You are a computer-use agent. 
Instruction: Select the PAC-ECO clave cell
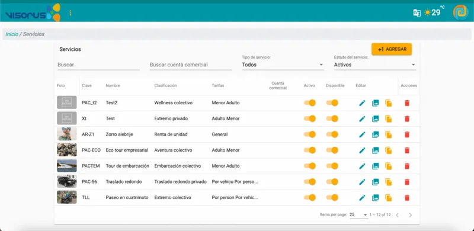tap(91, 150)
